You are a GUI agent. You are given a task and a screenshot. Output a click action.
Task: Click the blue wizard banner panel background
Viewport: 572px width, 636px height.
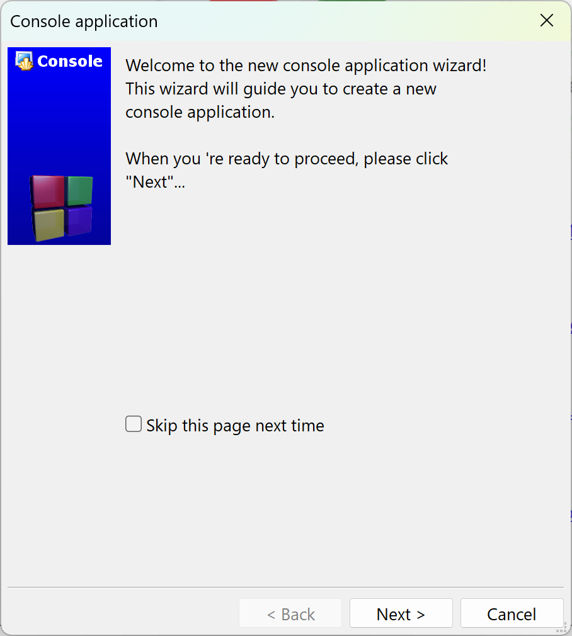59,122
